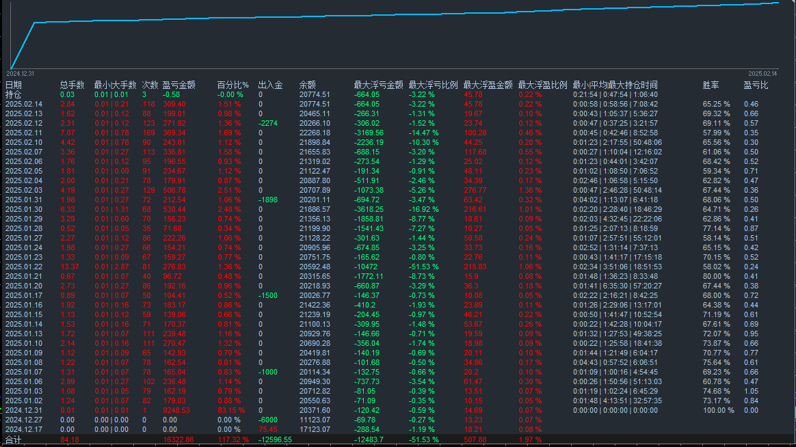796x447 pixels.
Task: Click the 507.88 total floating profit
Action: point(475,439)
